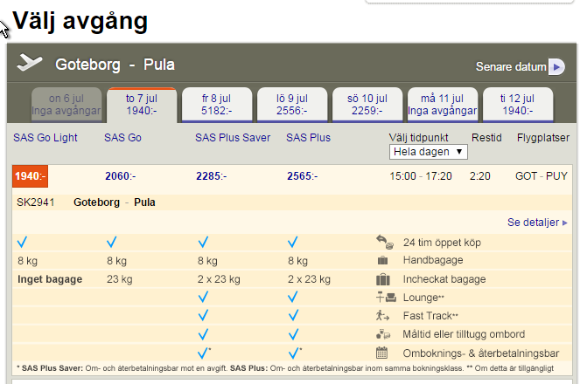Open the Hela dagen time dropdown
This screenshot has height=384, width=580.
pos(429,152)
